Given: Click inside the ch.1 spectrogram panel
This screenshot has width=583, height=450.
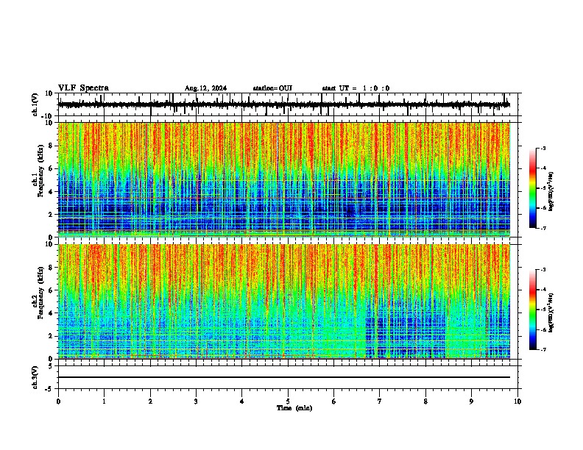Looking at the screenshot, I should (x=284, y=179).
